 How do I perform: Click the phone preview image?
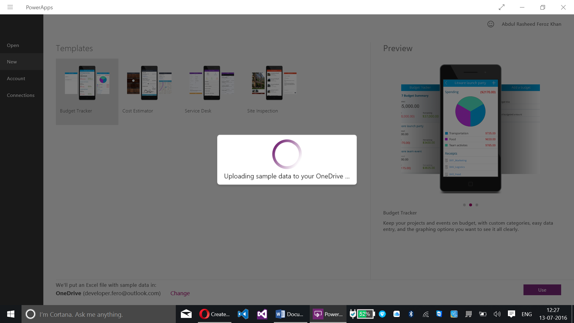(x=470, y=128)
